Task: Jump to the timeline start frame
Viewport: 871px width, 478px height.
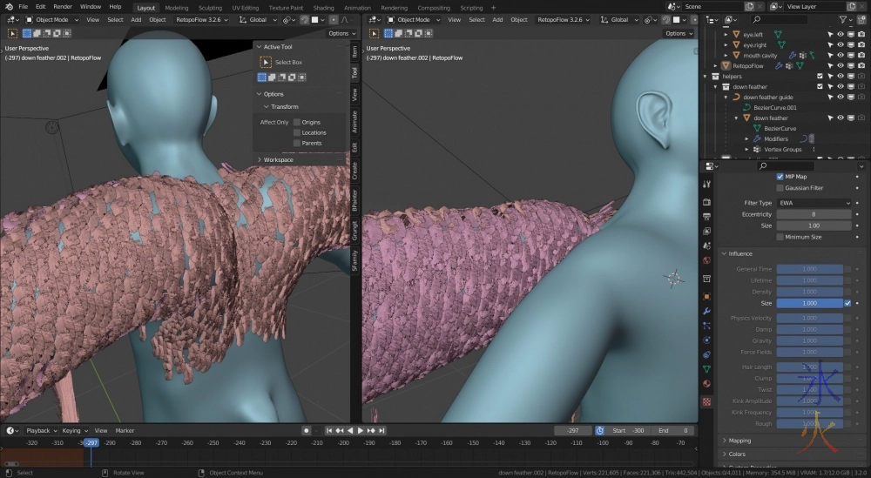Action: (330, 430)
